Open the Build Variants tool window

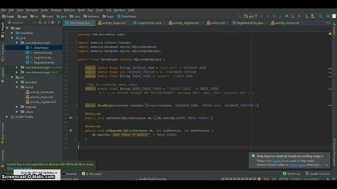point(2,133)
